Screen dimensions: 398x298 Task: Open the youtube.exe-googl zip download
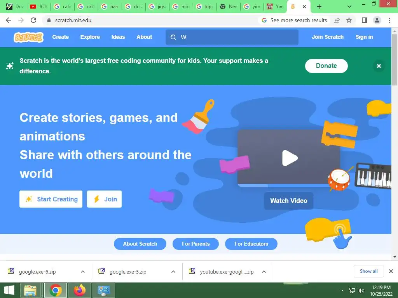coord(227,272)
